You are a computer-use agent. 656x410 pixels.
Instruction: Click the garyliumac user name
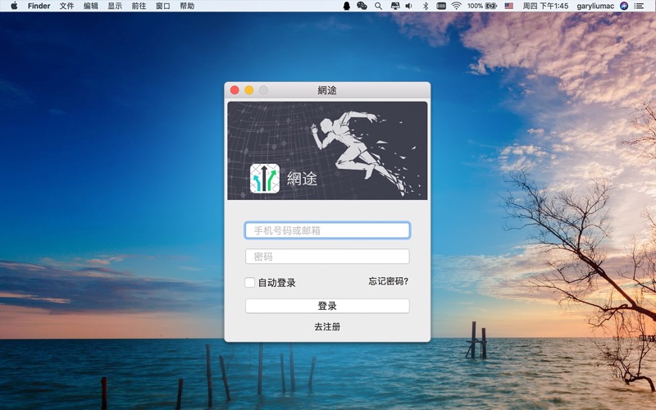[x=595, y=6]
